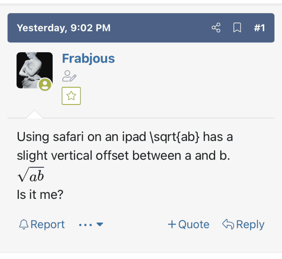Click the Yesterday, 9:02 PM timestamp
282x259 pixels.
(x=64, y=28)
